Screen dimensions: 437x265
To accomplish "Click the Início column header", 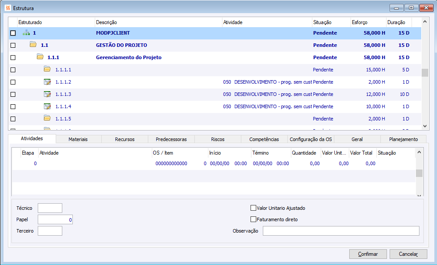I will coord(229,153).
